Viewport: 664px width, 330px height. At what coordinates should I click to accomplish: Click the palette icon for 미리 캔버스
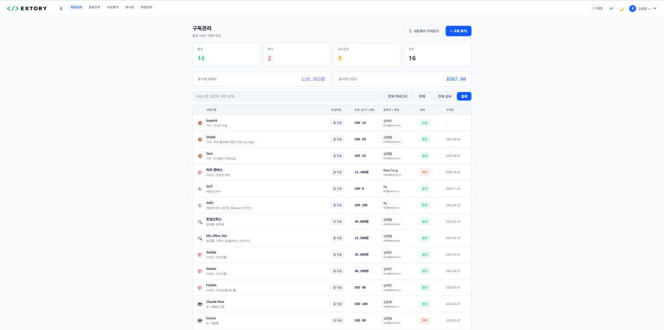[200, 172]
